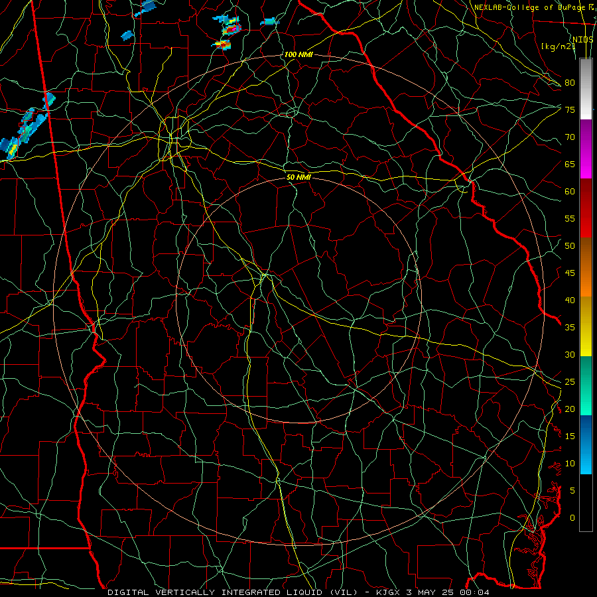597x597 pixels.
Task: Click the legend value 15
Action: pos(570,436)
